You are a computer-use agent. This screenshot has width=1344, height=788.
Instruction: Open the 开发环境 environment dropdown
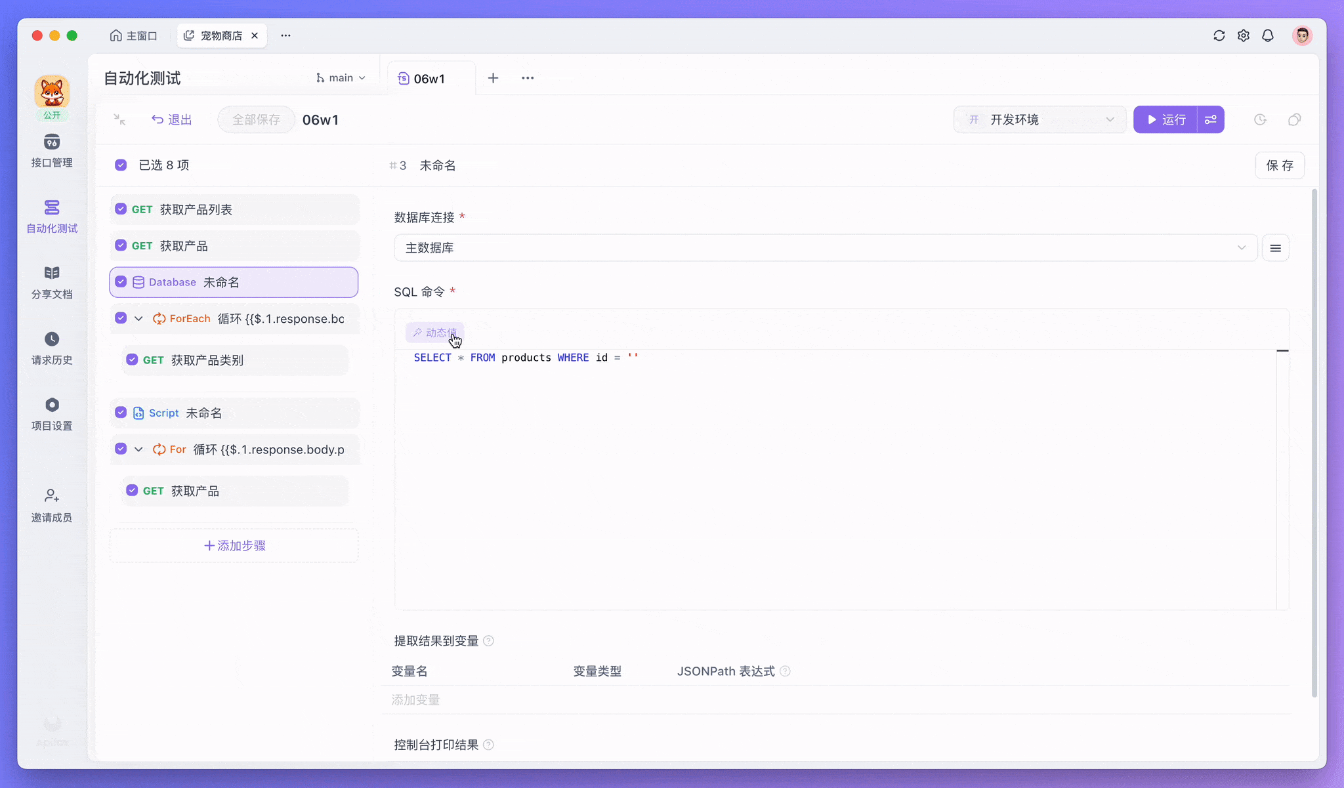(1039, 119)
